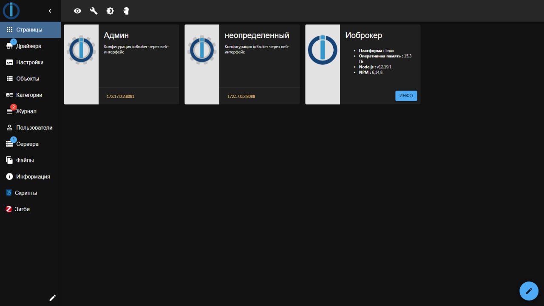Click the ioBroker logo in sidebar header

click(x=11, y=11)
